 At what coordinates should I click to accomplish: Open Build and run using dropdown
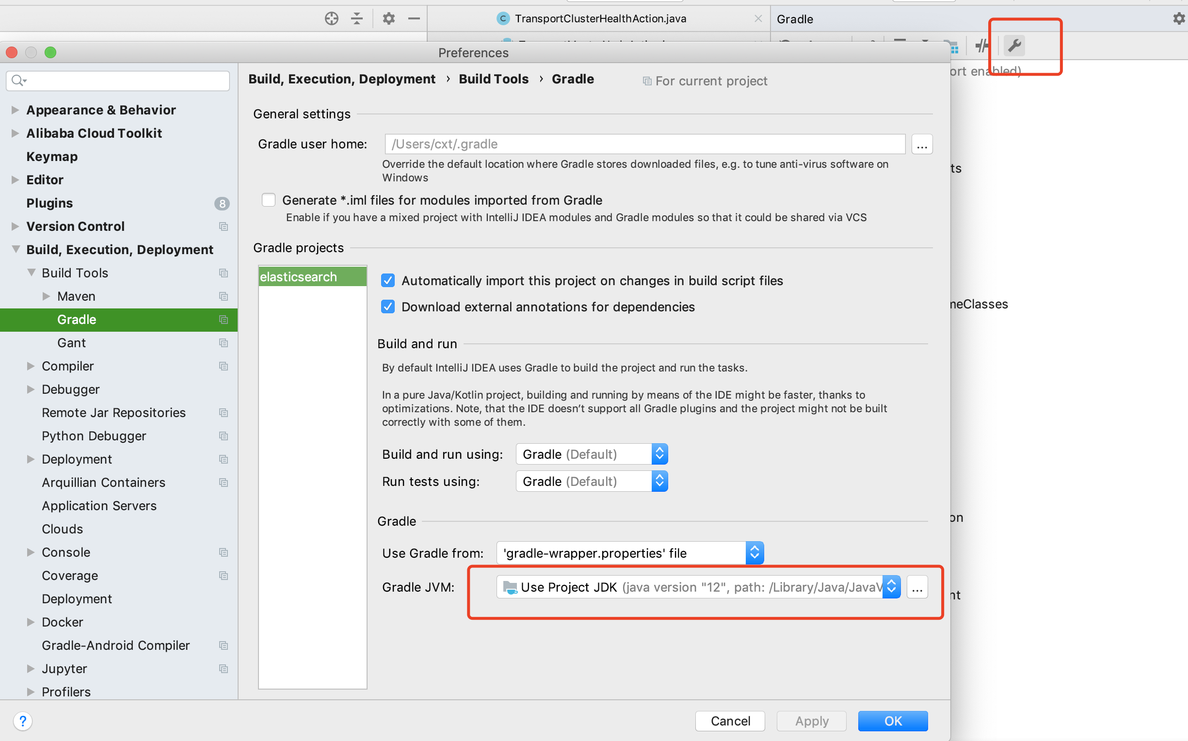591,454
